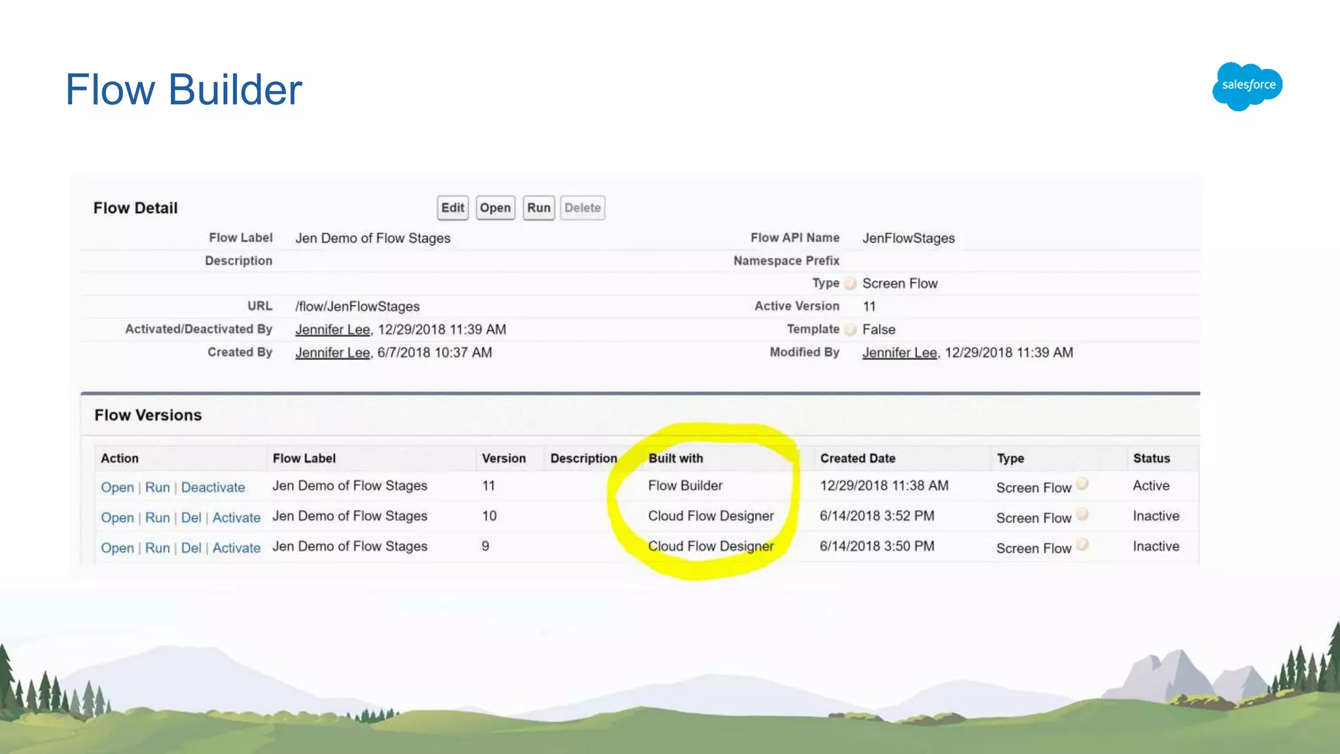Deactivate flow version 11
Screen dimensions: 1340x754
213,488
